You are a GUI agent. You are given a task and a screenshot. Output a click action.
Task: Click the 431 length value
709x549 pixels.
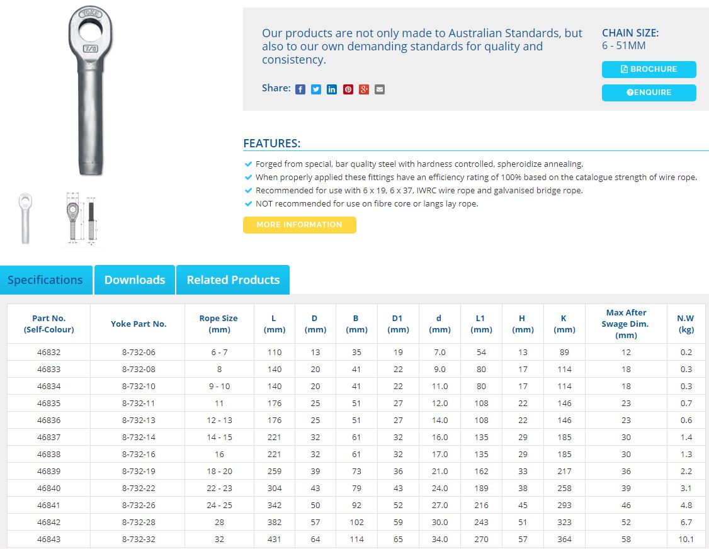(x=274, y=540)
